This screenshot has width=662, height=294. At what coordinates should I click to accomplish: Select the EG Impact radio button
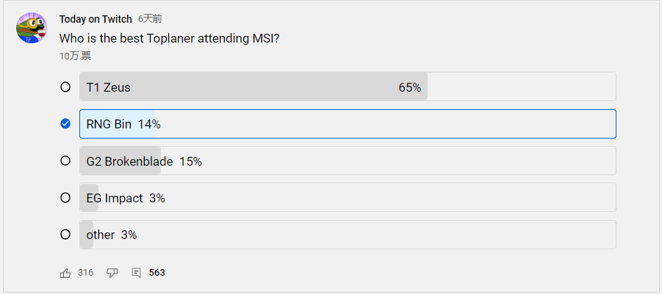click(65, 197)
